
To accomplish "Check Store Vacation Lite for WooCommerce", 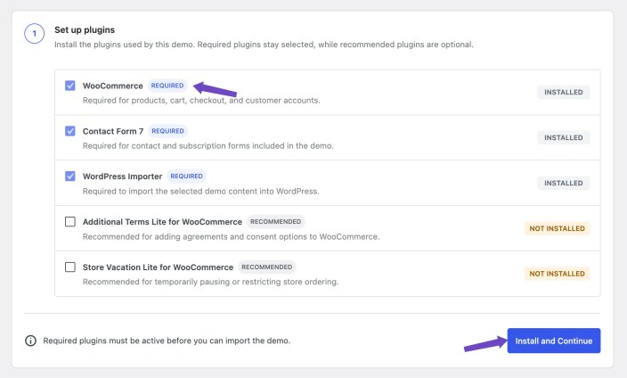I will click(70, 267).
